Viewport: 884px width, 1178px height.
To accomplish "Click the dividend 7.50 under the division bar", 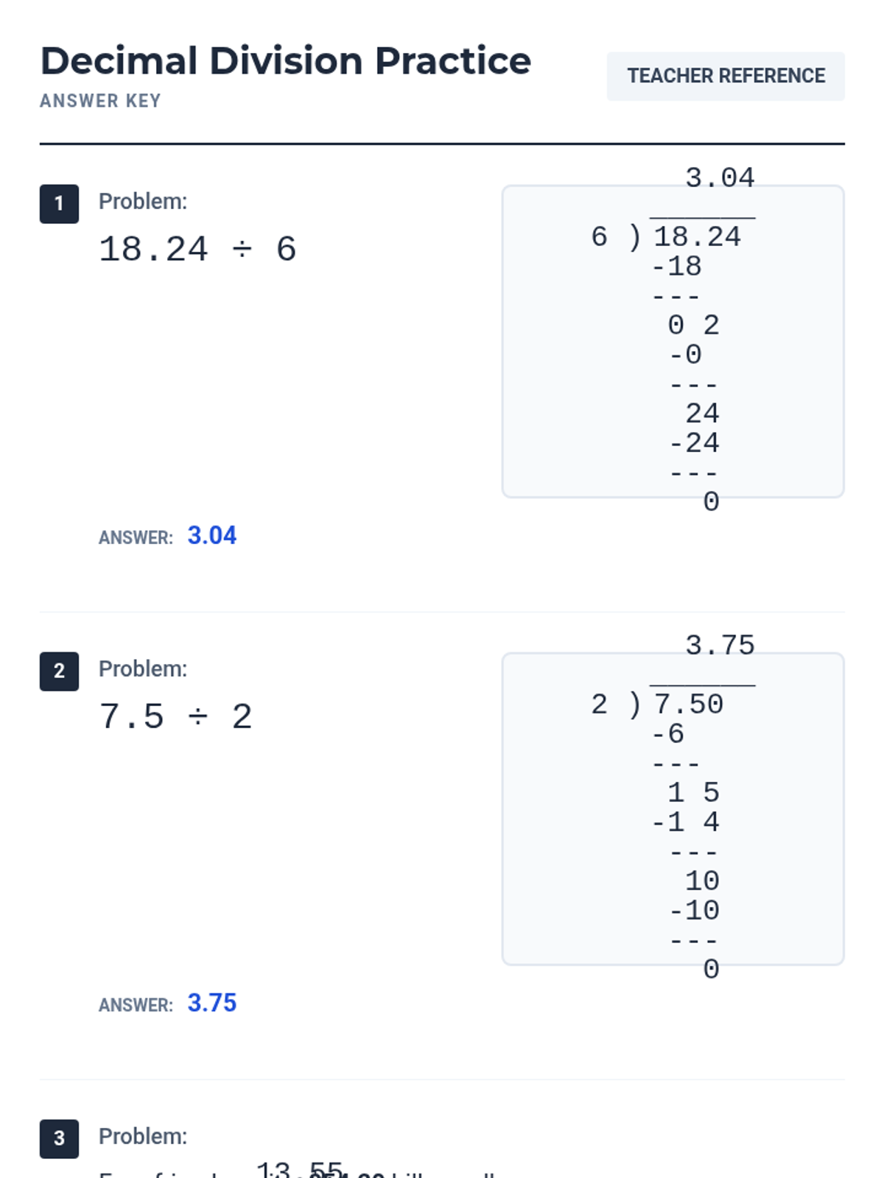I will coord(688,705).
